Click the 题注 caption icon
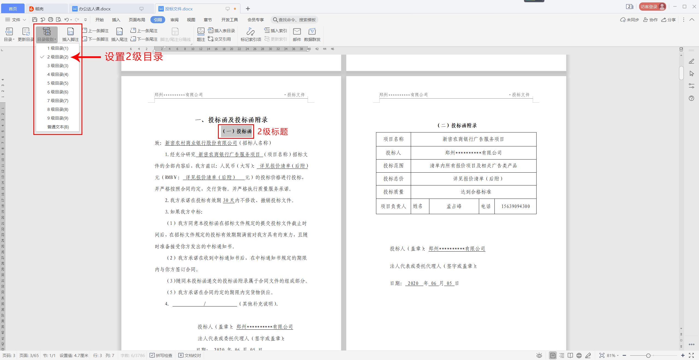The width and height of the screenshot is (699, 360). pyautogui.click(x=201, y=34)
